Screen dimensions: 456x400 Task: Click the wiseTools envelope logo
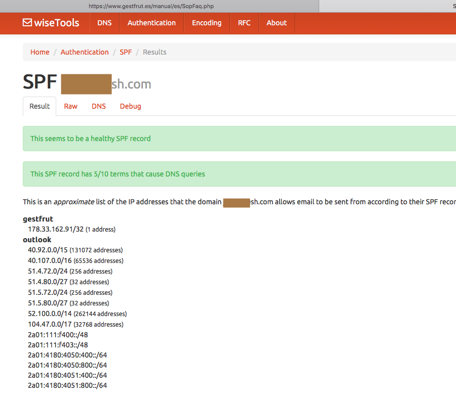51,23
